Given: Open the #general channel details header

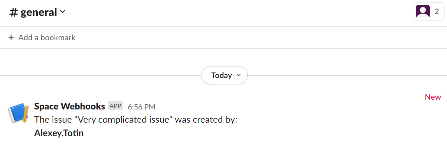Looking at the screenshot, I should pos(37,12).
